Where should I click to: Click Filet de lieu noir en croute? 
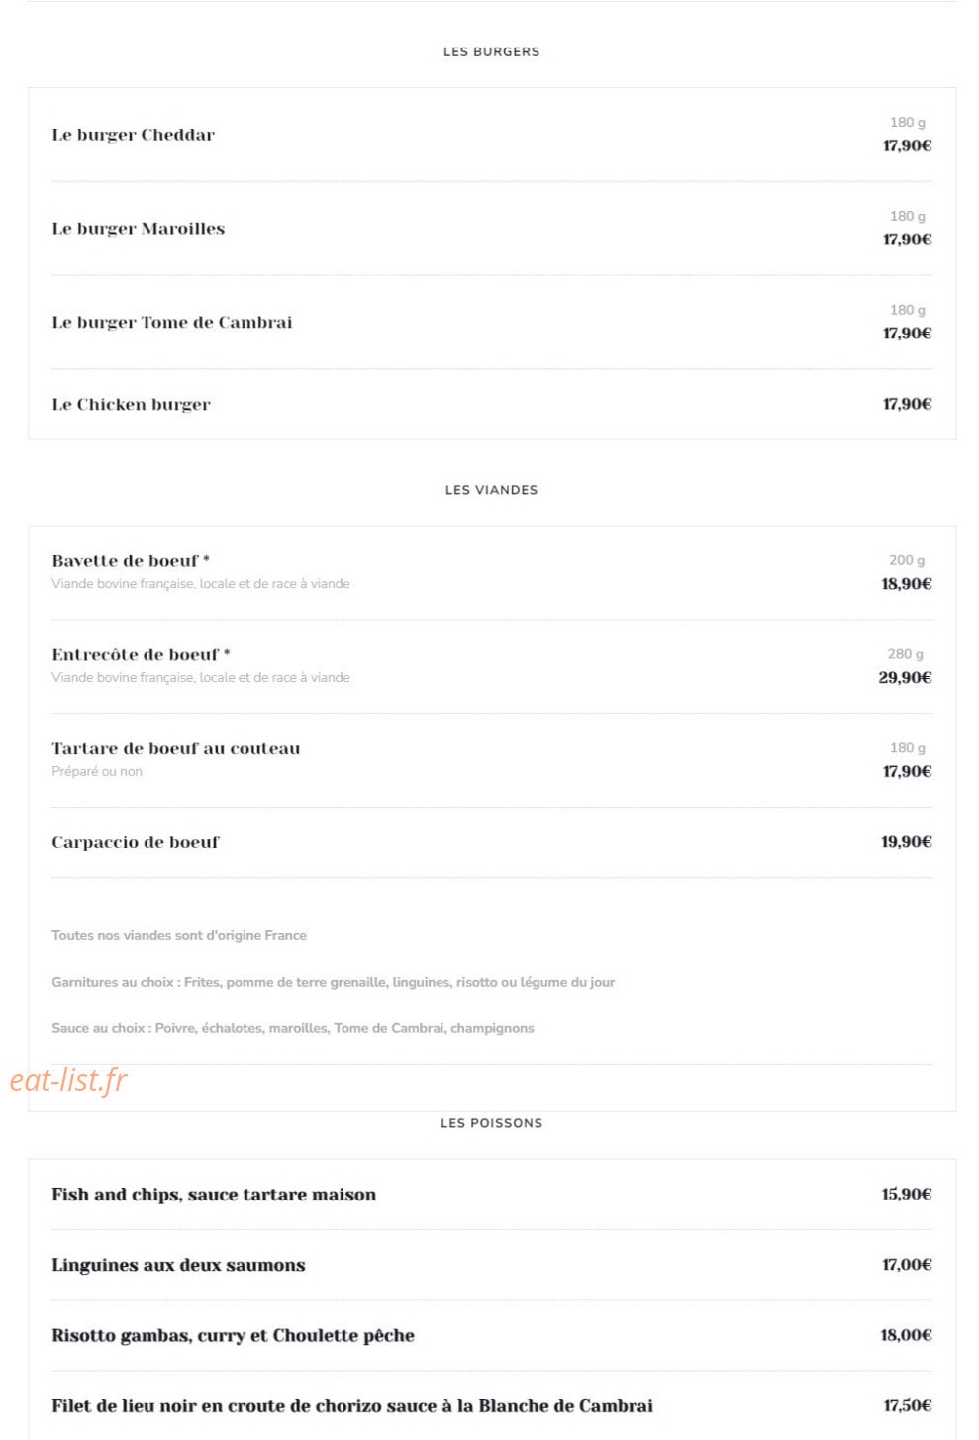(351, 1406)
